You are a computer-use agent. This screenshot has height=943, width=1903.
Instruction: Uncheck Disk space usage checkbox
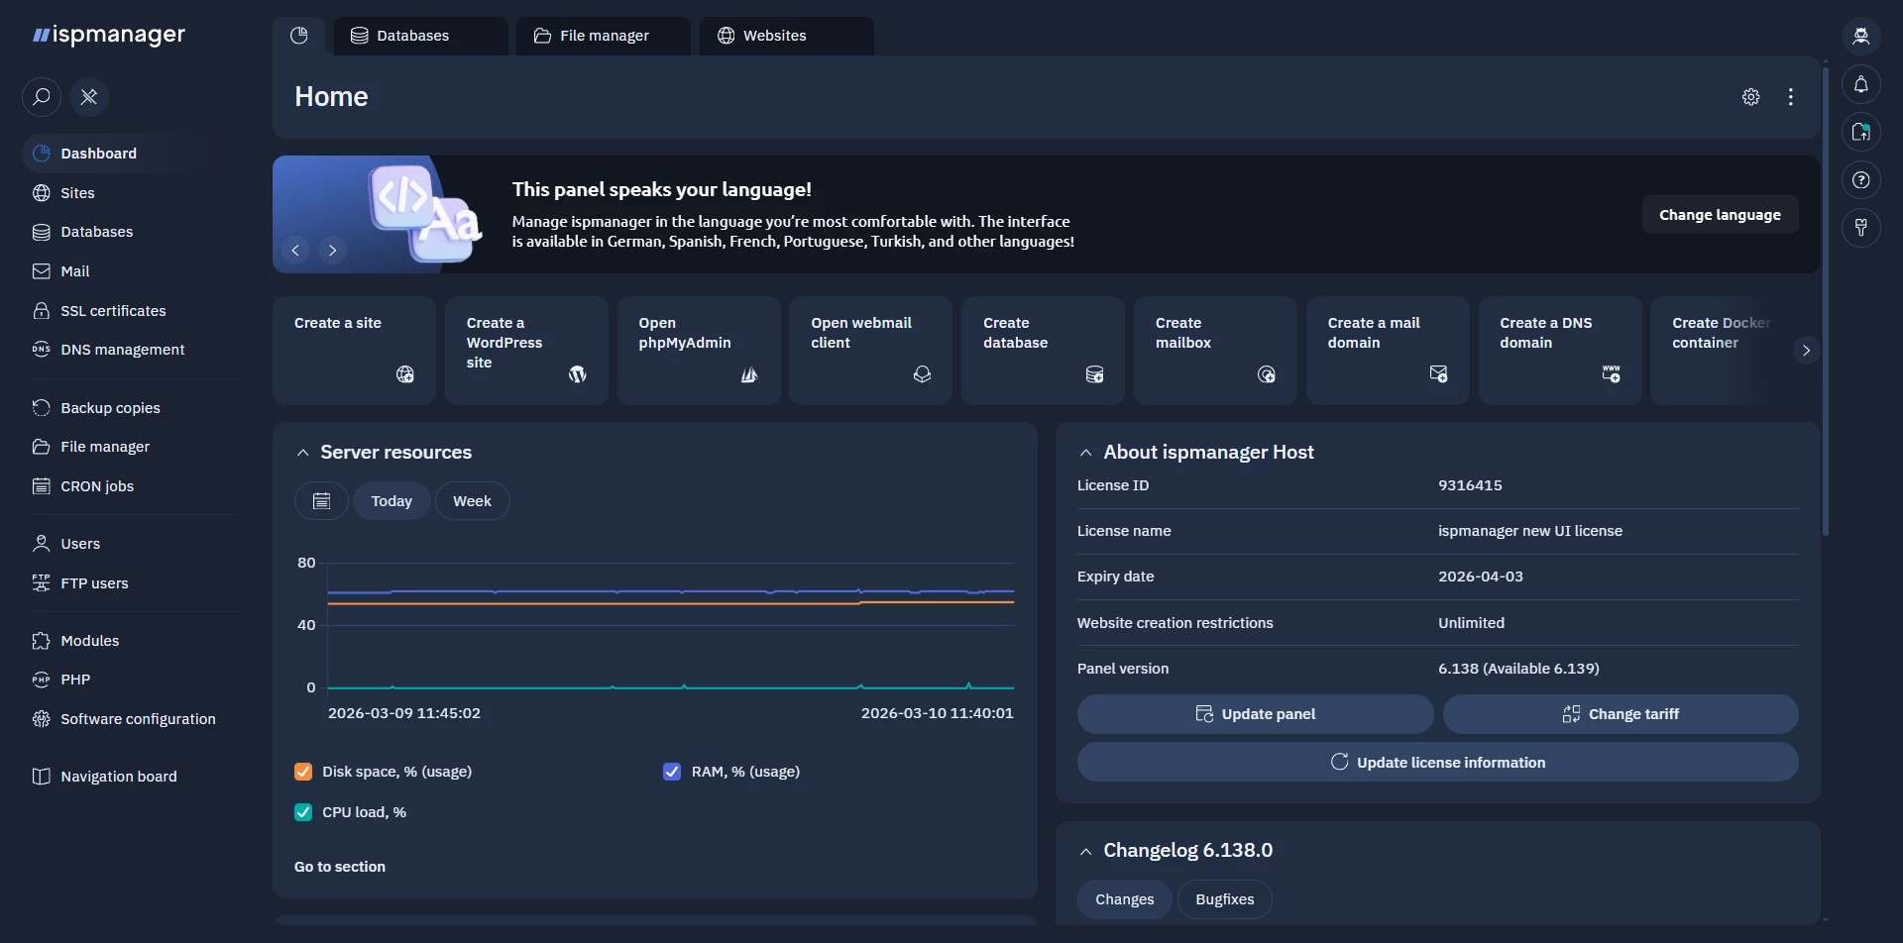pos(303,772)
